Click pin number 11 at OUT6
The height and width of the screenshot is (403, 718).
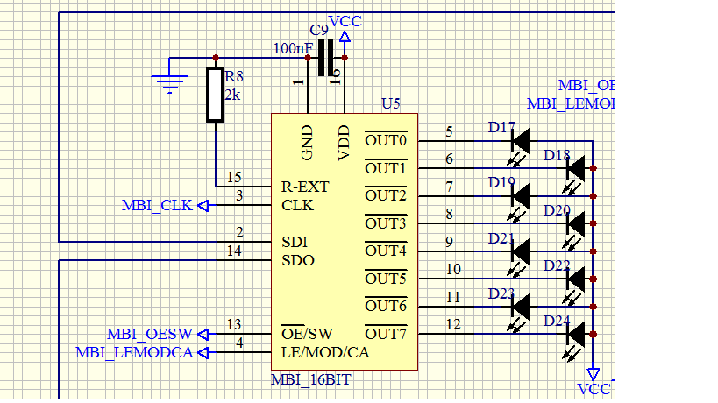coord(453,297)
